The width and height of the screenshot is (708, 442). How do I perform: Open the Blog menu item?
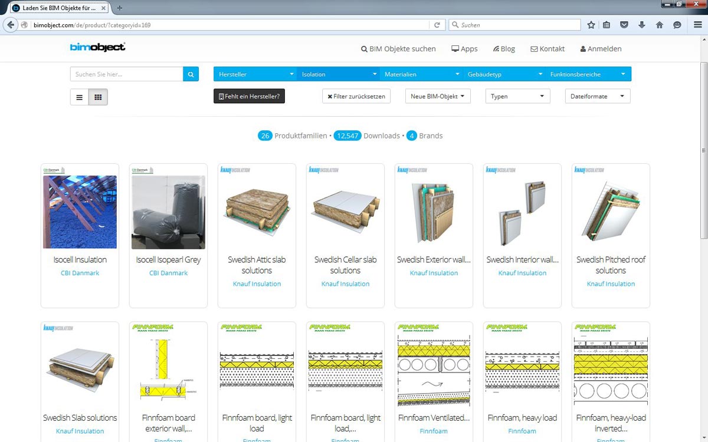click(x=504, y=49)
